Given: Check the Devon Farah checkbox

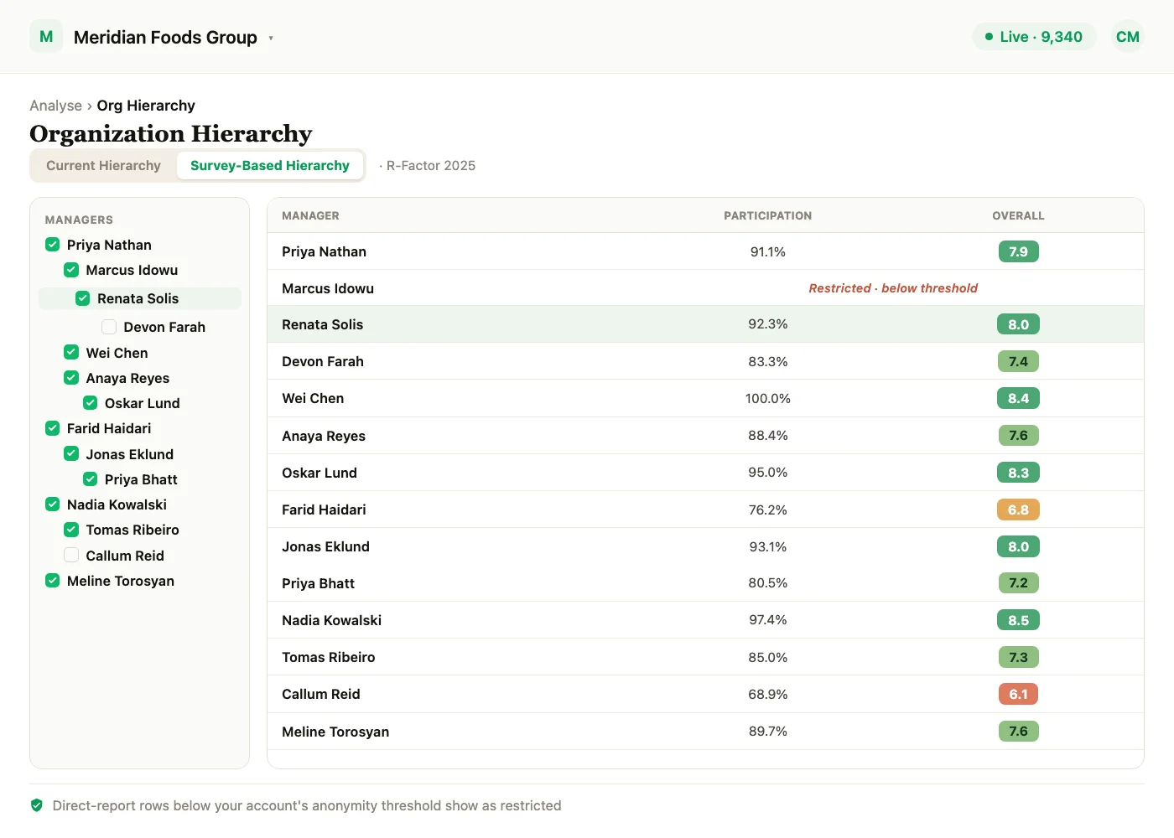Looking at the screenshot, I should [x=109, y=327].
